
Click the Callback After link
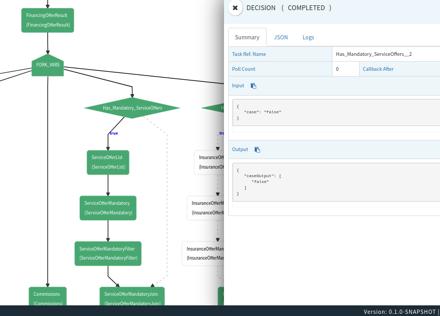[377, 69]
